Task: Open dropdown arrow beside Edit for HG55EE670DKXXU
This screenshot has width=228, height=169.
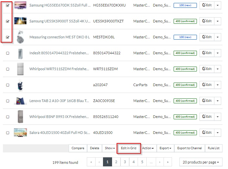Action: click(218, 5)
